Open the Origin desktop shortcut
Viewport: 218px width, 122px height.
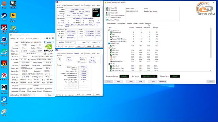tap(4, 5)
